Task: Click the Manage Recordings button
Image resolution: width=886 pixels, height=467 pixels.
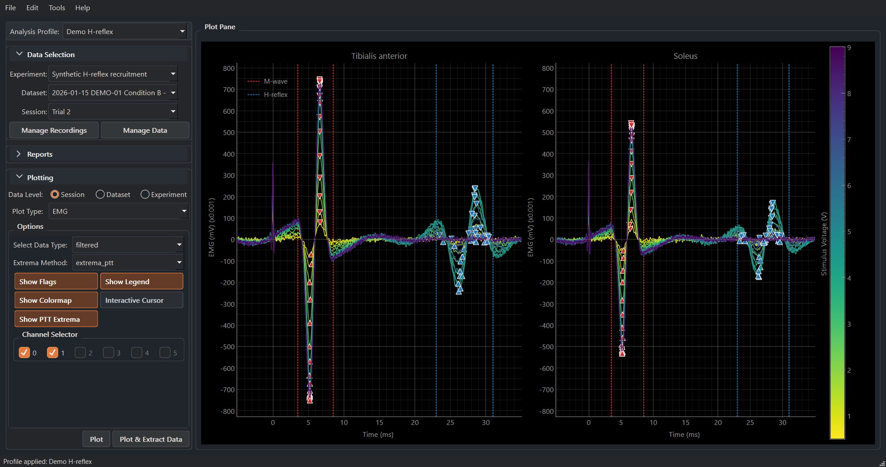Action: [x=54, y=130]
